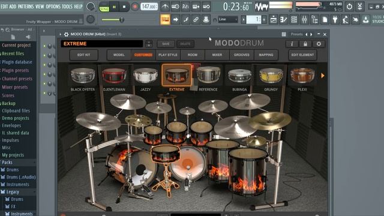The height and width of the screenshot is (216, 384).
Task: Open the Mixer icon
Action: click(x=304, y=19)
